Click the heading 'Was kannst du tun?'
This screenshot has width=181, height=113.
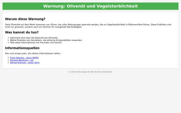[22, 32]
